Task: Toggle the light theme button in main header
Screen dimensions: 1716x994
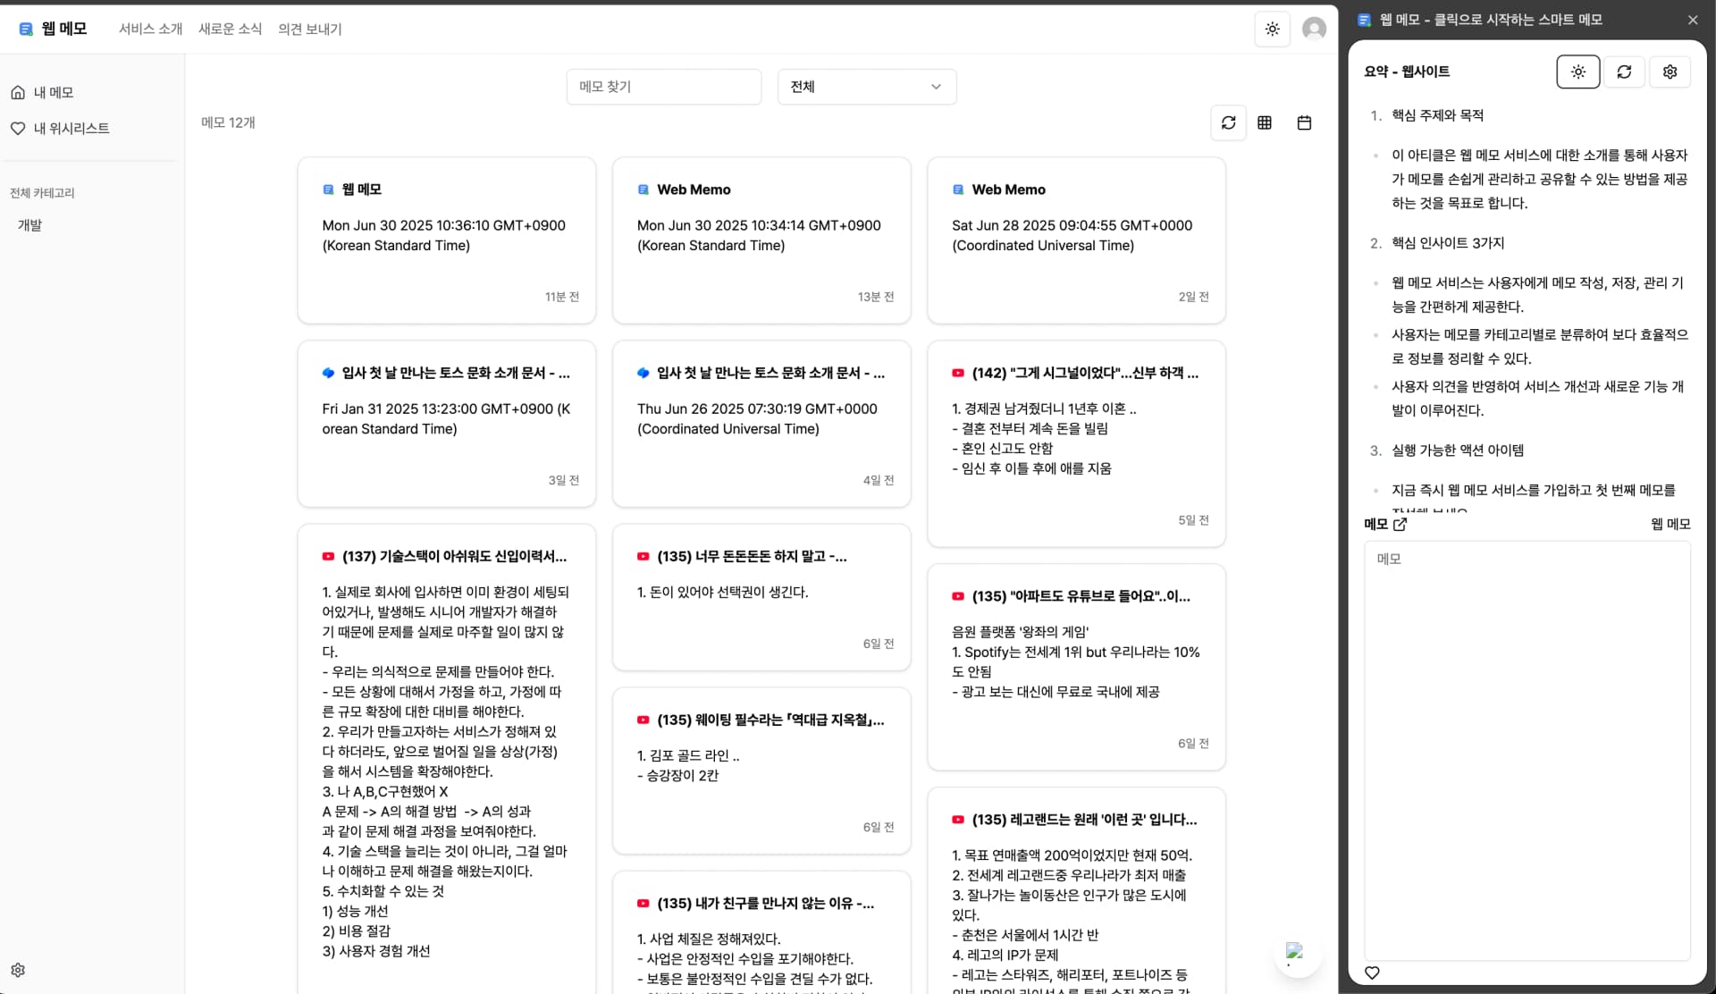Action: (x=1272, y=29)
